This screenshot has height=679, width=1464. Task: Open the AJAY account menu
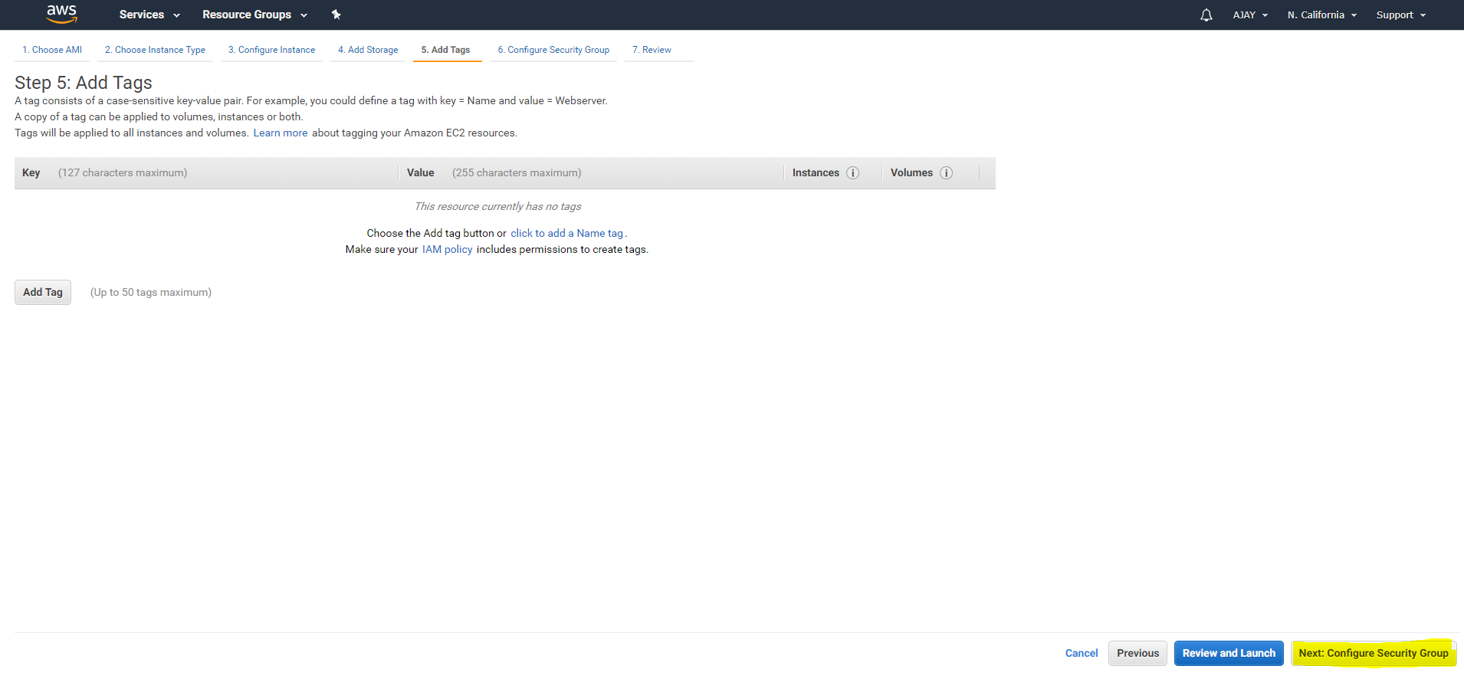[1249, 15]
